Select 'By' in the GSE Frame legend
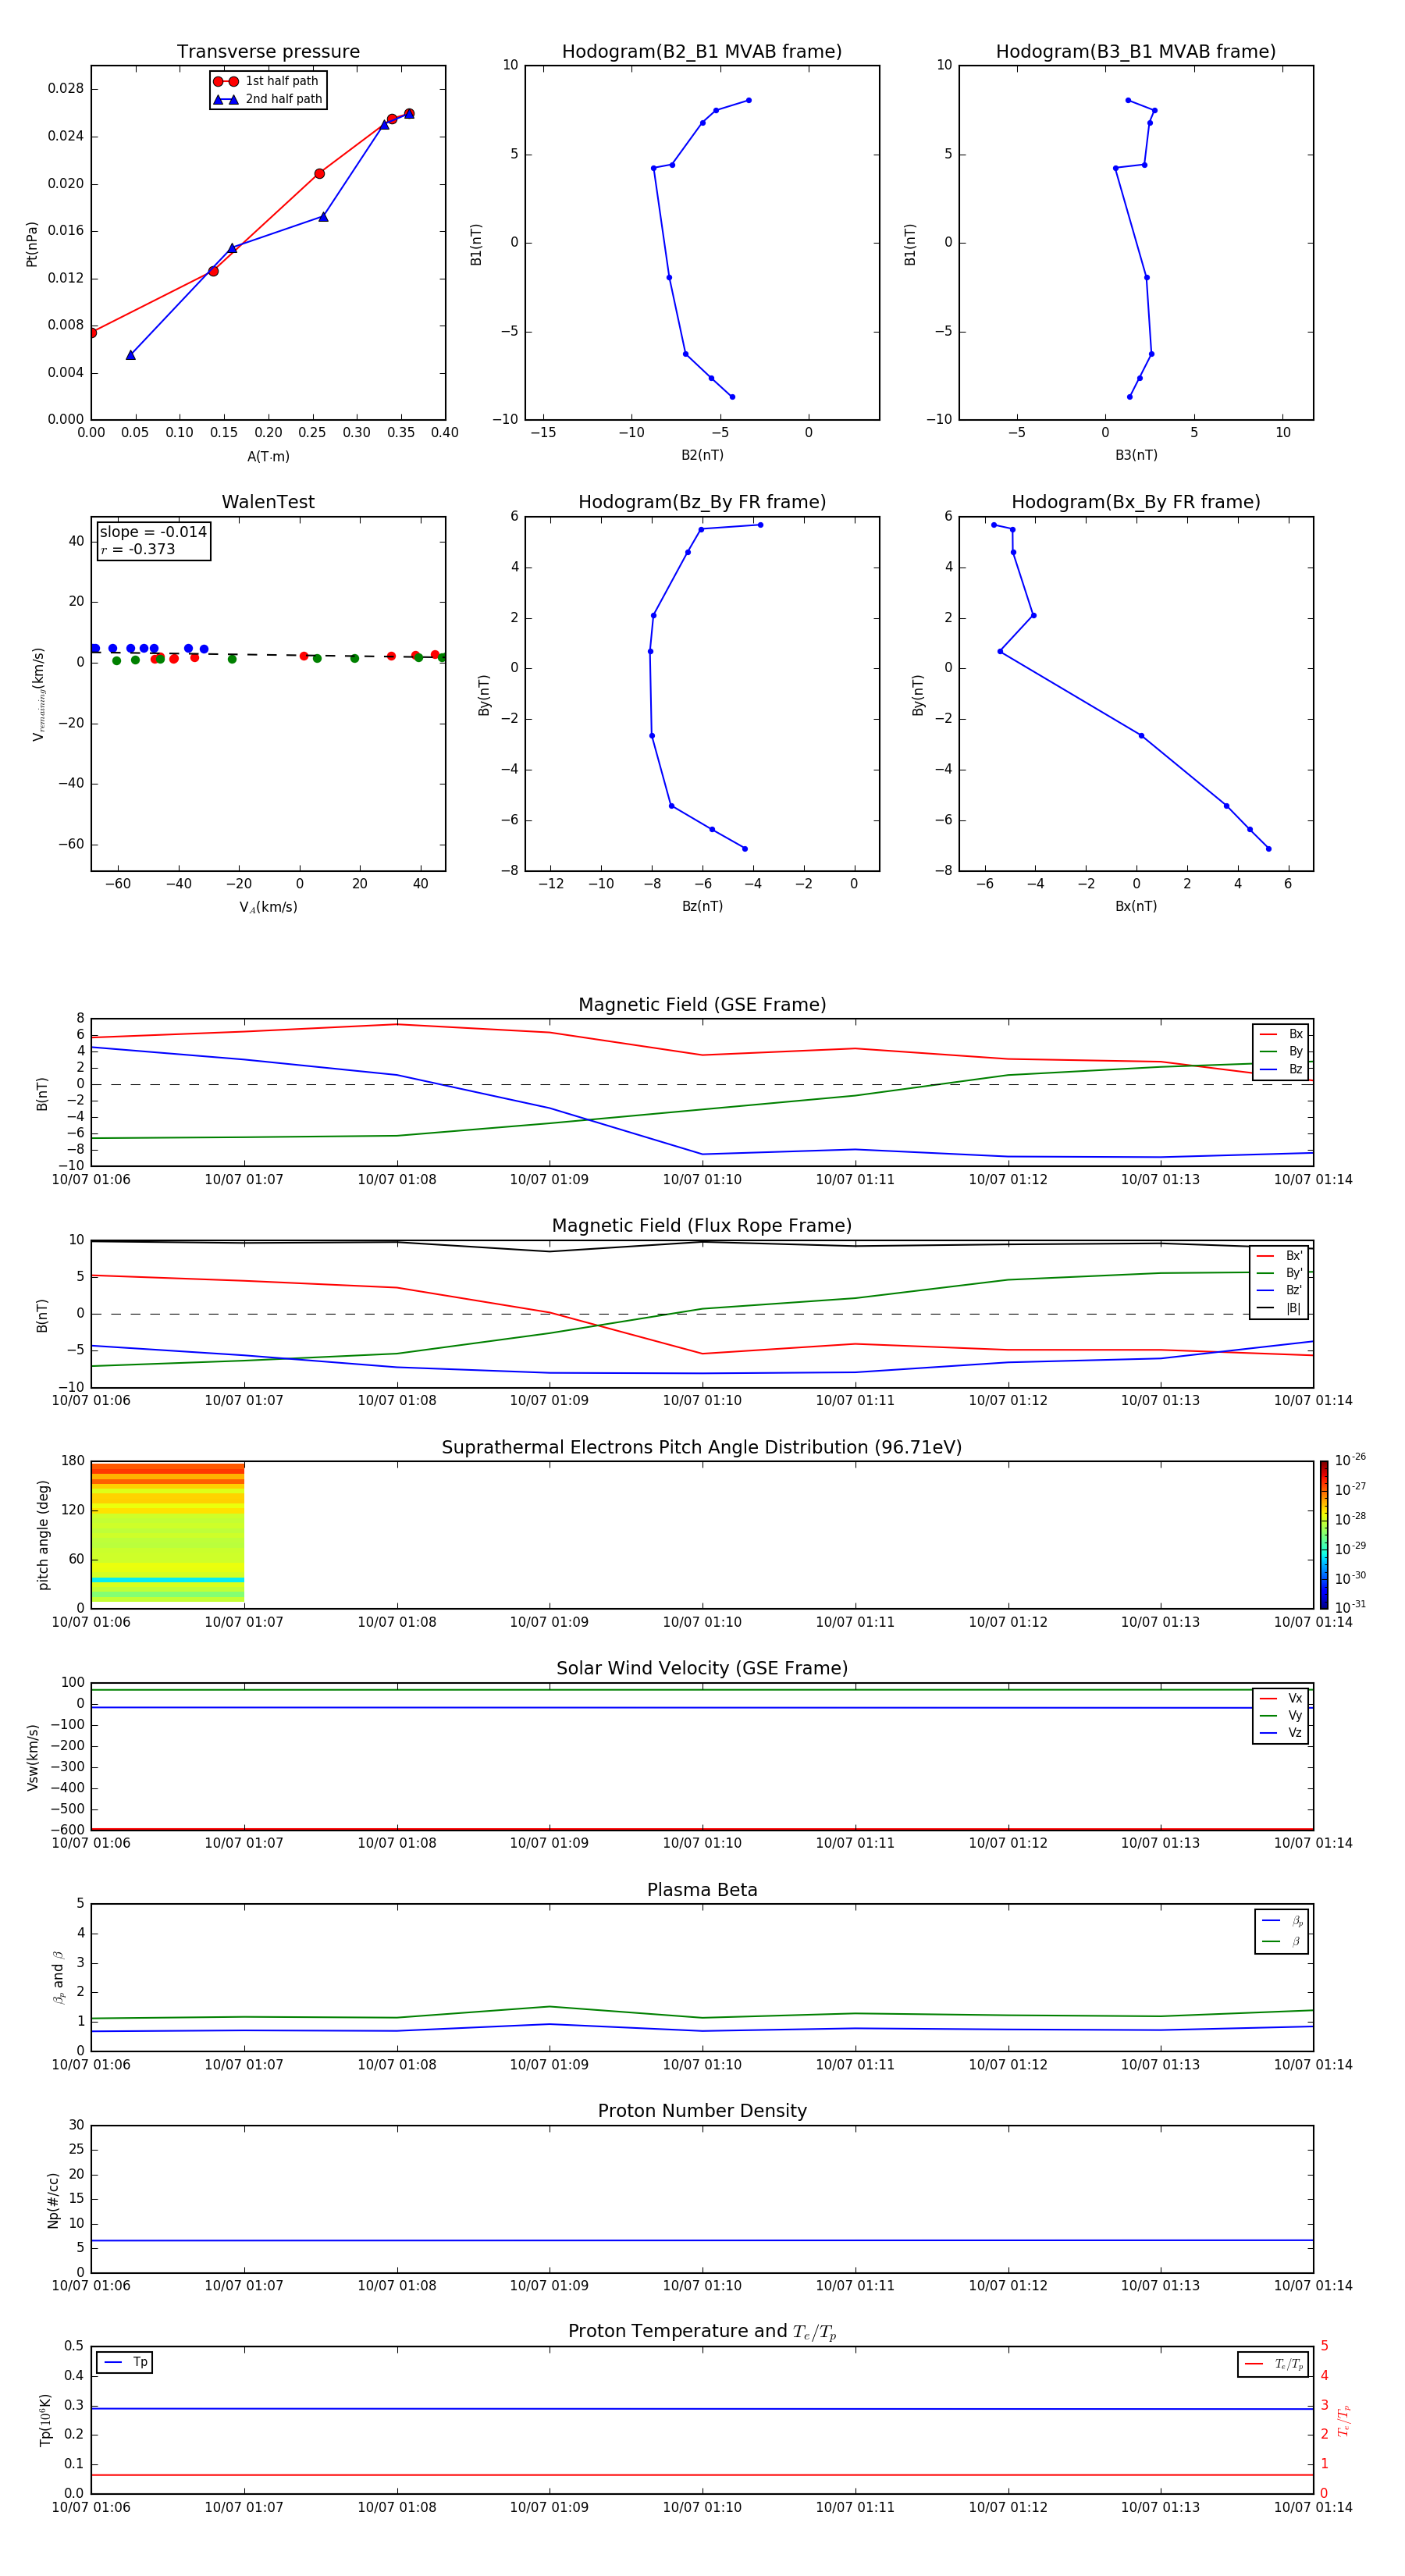Screen dimensions: 1405x2576 point(1281,1051)
